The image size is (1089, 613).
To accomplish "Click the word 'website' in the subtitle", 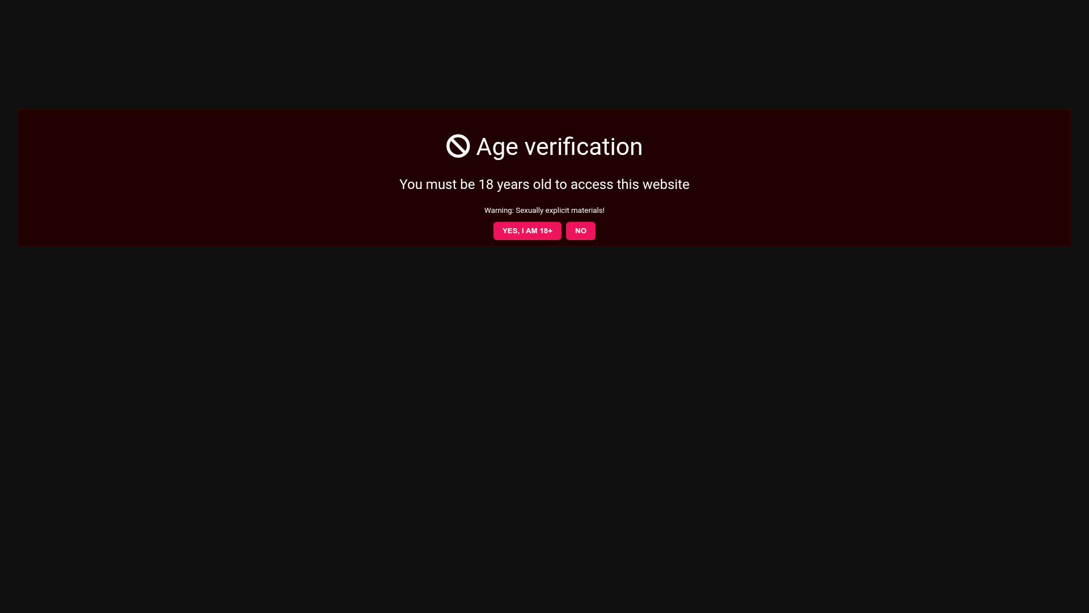I will (665, 184).
